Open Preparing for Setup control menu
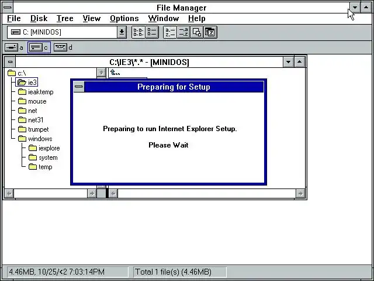The height and width of the screenshot is (281, 374). coord(79,87)
